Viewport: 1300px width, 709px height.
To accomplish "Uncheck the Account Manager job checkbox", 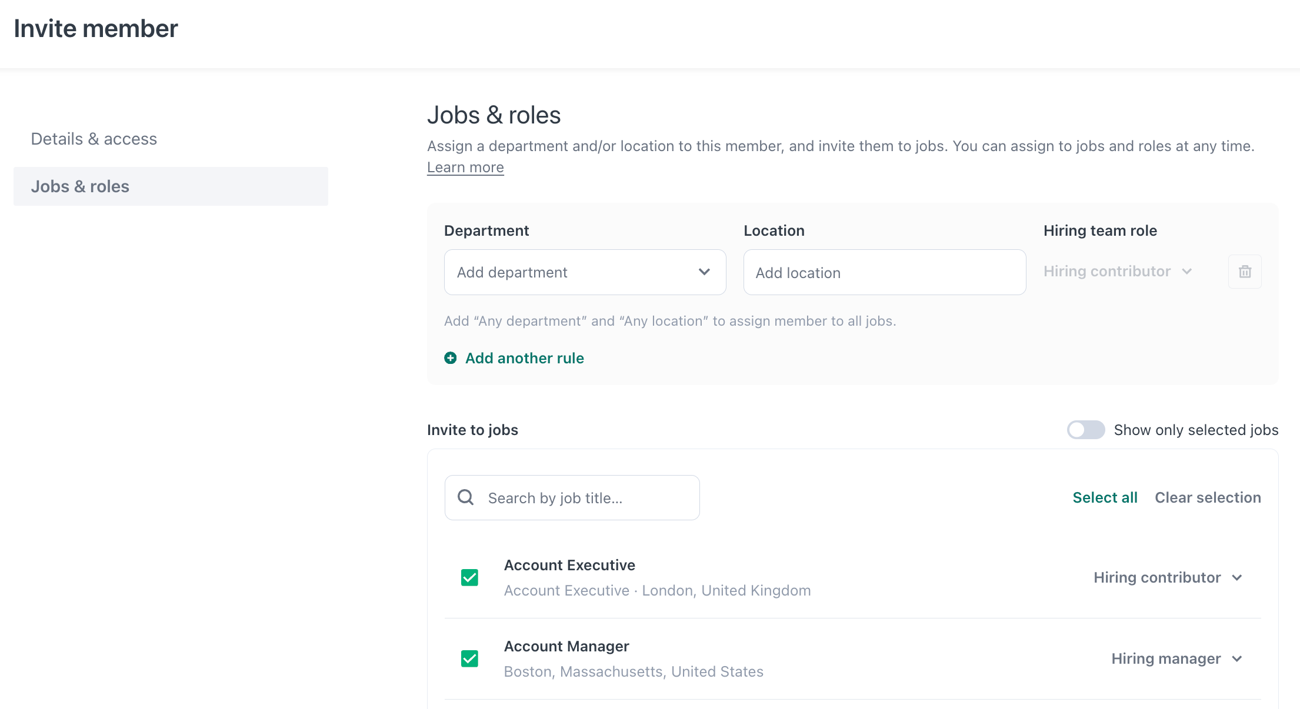I will [x=469, y=658].
